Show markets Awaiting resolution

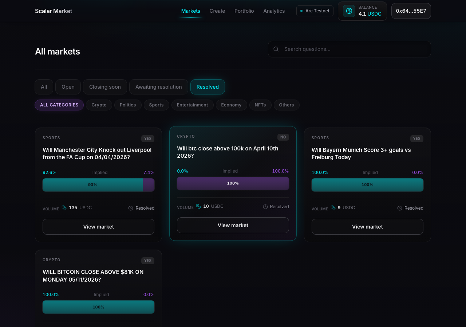(159, 87)
